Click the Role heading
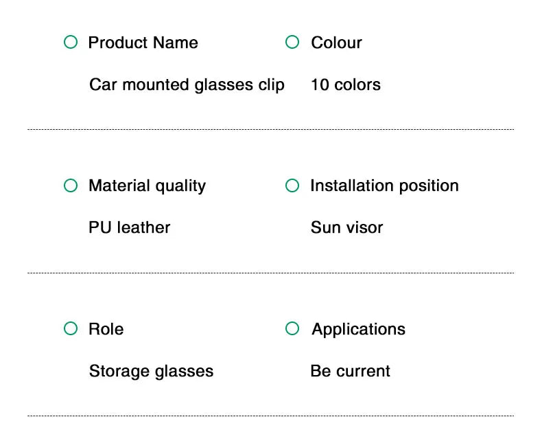This screenshot has height=441, width=542. pyautogui.click(x=106, y=329)
